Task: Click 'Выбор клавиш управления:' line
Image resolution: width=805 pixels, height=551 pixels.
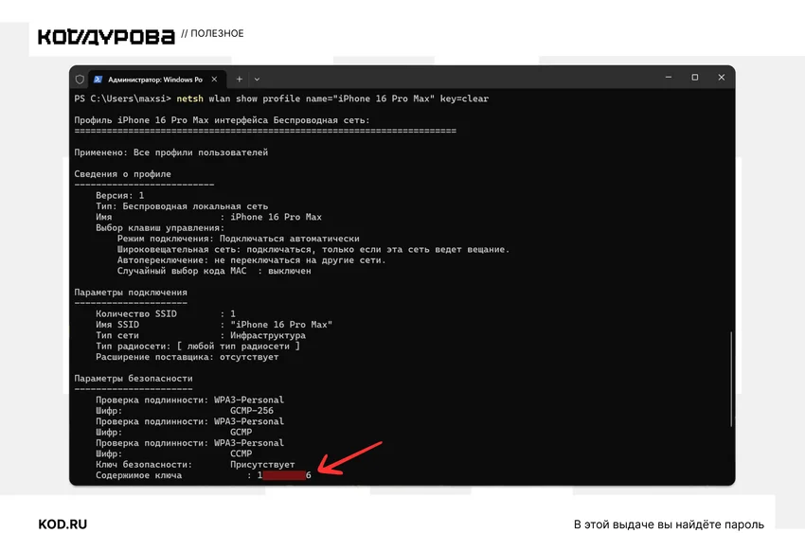Action: point(160,228)
